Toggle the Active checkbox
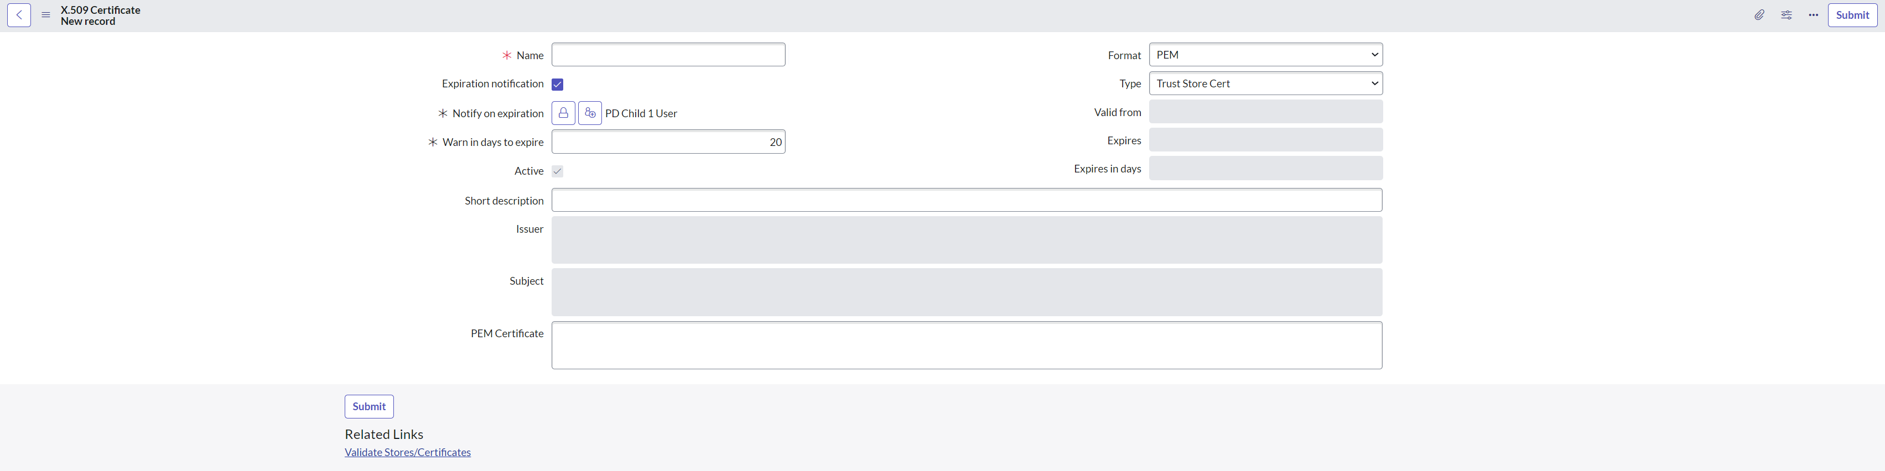The image size is (1885, 471). pos(558,171)
